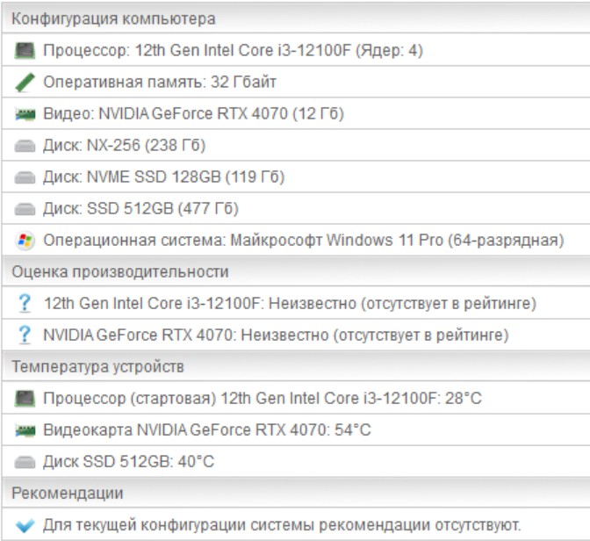Click text 'Видео: NVIDIA GeForce RTX 4070 (12 Гб)'
Viewport: 590px width, 541px height.
[193, 113]
